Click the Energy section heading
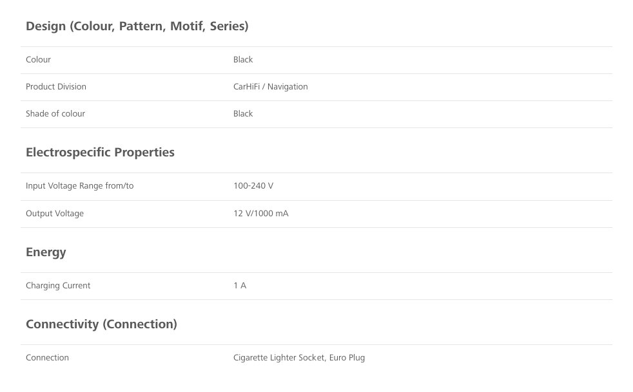This screenshot has width=633, height=392. [46, 252]
